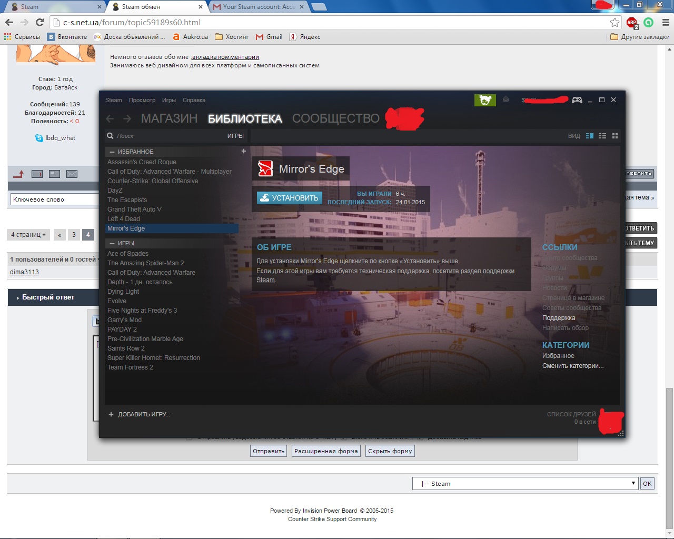This screenshot has width=674, height=539.
Task: Go to forum page 3
Action: point(74,235)
